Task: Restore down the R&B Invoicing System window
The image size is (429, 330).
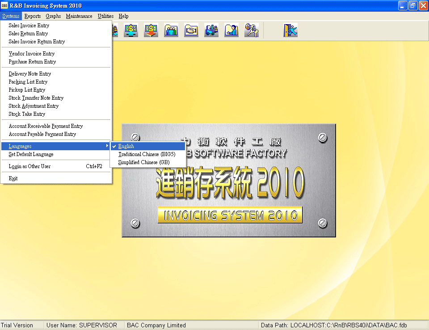Action: [x=413, y=6]
